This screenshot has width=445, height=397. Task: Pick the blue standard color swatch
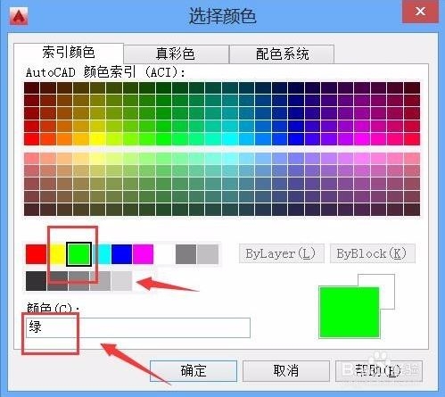click(x=121, y=254)
